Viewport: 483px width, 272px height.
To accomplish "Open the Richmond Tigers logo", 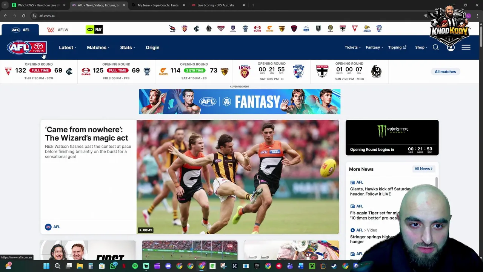I will (330, 29).
